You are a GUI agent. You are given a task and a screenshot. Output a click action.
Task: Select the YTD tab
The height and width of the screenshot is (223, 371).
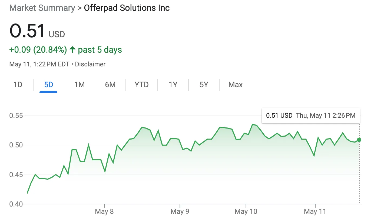click(142, 85)
